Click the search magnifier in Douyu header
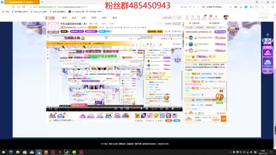This screenshot has height=155, width=276. pos(179,18)
